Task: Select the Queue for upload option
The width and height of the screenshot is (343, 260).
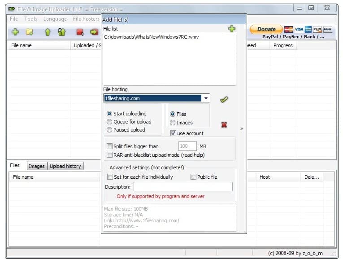Action: coord(109,122)
